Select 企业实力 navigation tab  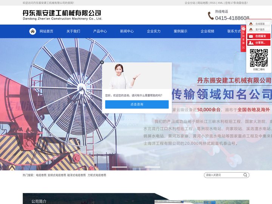tap(154, 31)
